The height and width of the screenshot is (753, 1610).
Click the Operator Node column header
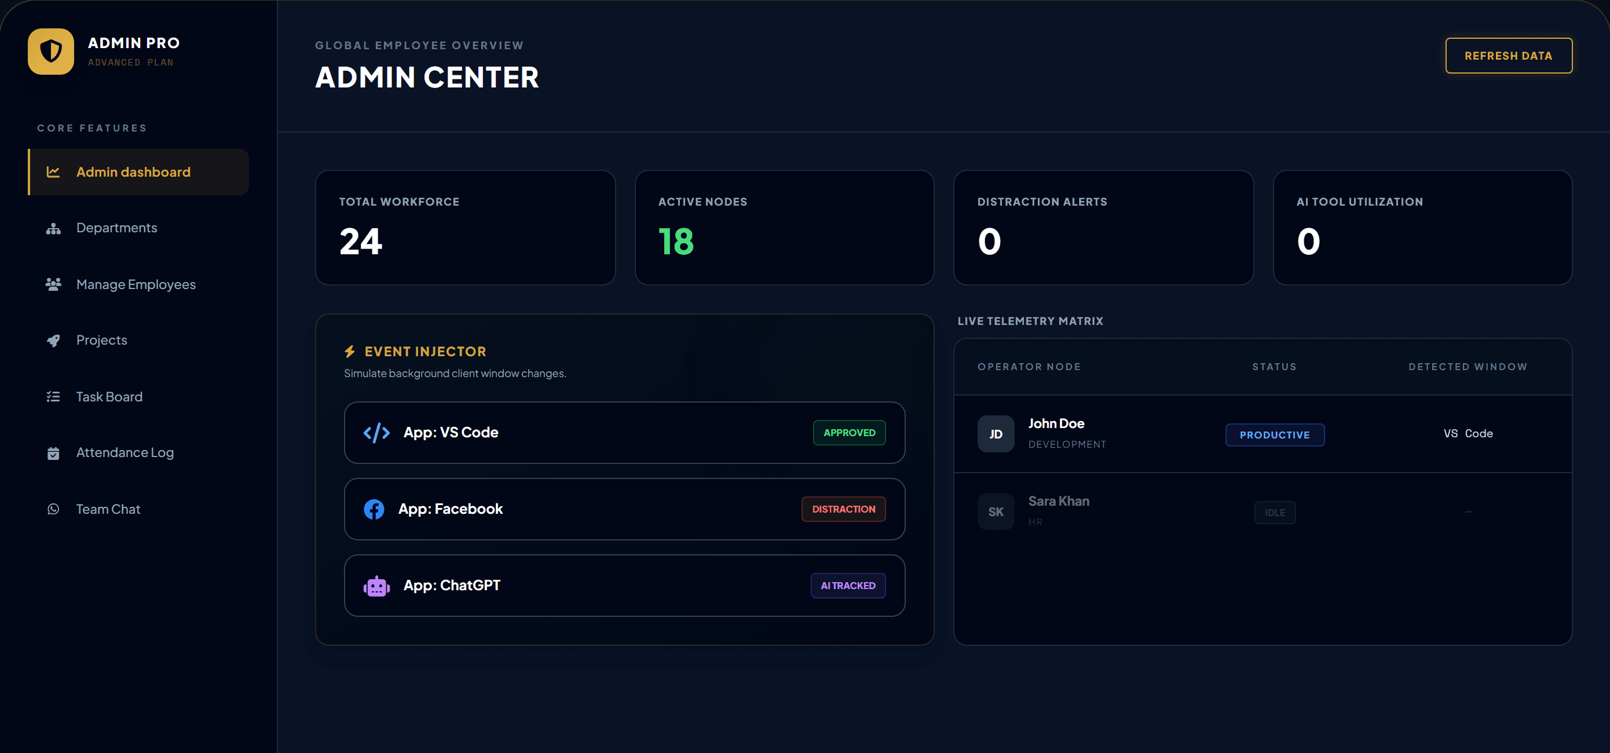coord(1029,367)
